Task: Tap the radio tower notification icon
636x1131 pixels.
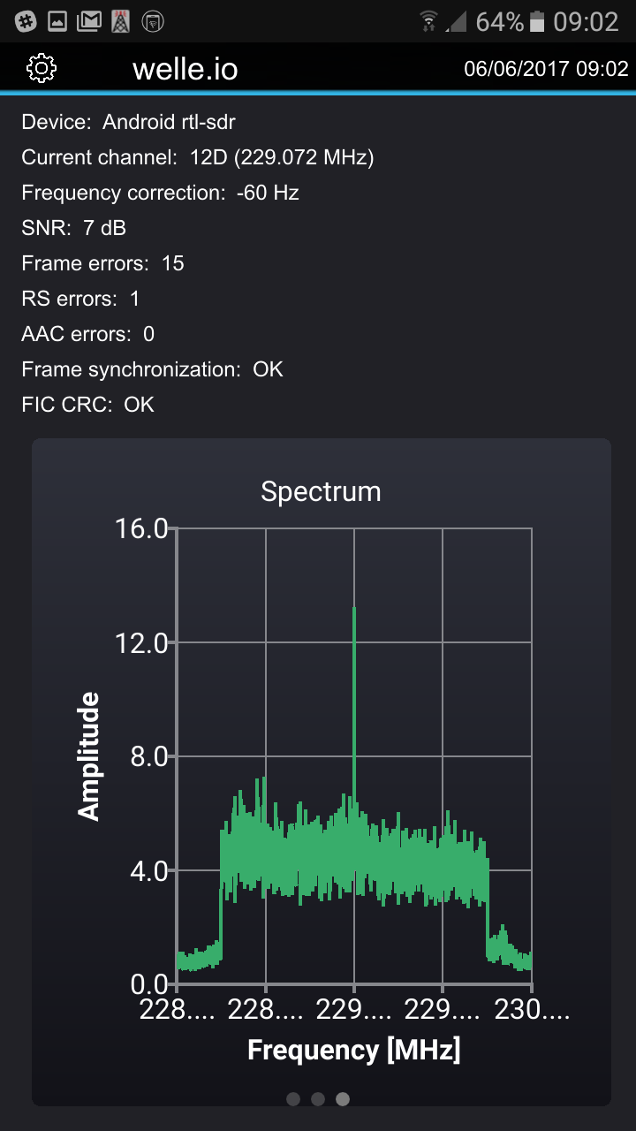Action: pos(120,21)
